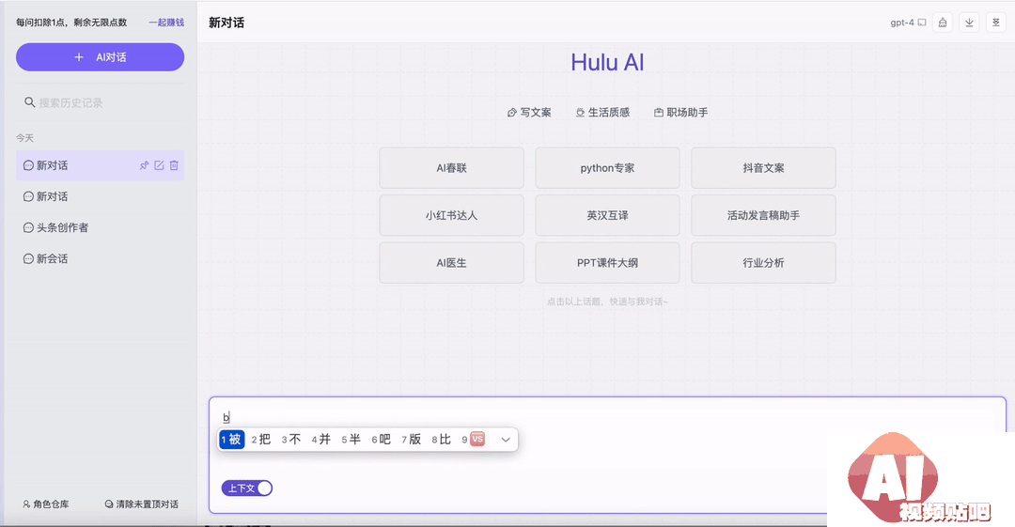Choose the PPT课件大纲 topic card
Screen dimensions: 1015x527
(x=607, y=263)
